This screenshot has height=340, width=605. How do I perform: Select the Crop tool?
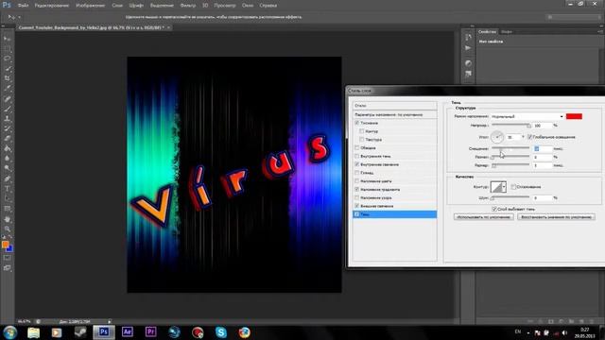[x=8, y=78]
